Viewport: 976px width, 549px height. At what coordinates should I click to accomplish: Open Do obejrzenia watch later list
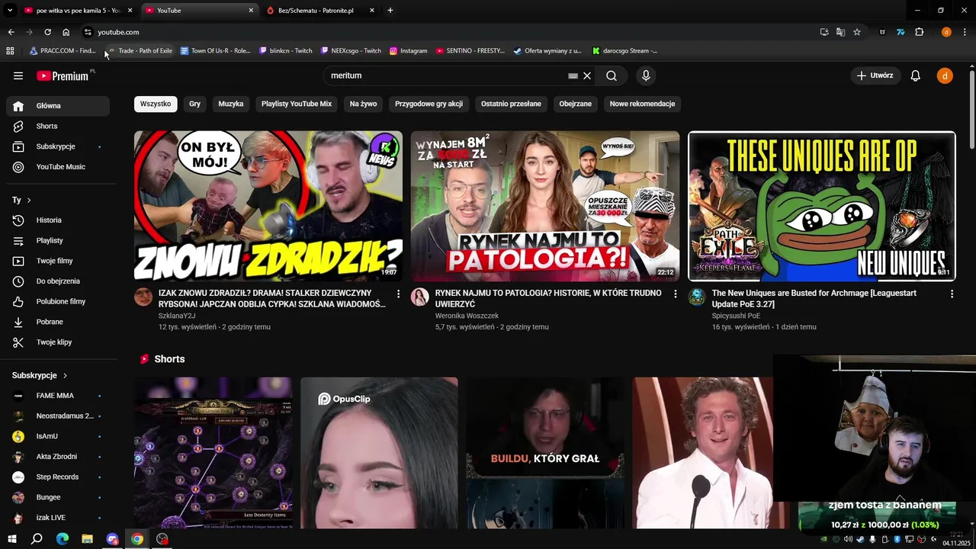click(x=58, y=281)
